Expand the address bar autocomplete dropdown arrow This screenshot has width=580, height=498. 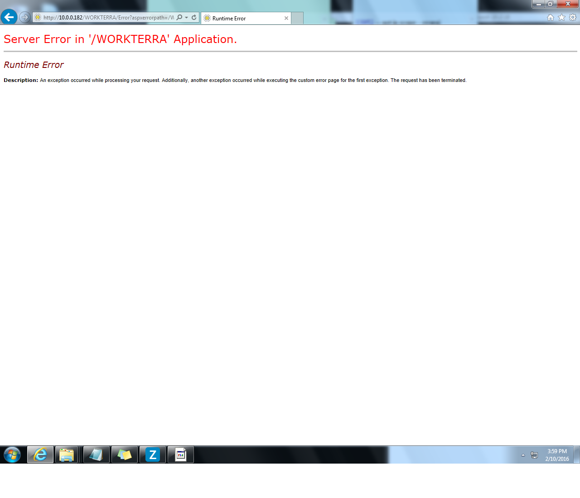[x=186, y=18]
